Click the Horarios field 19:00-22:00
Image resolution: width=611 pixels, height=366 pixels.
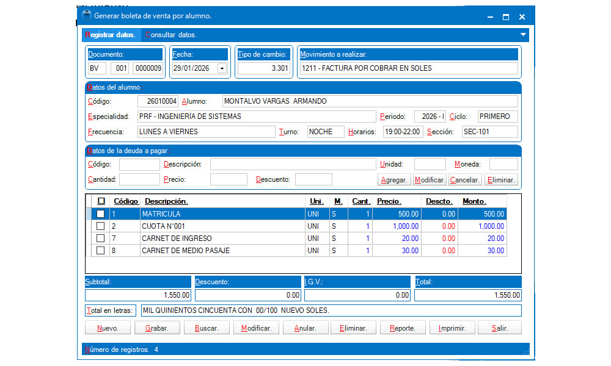(x=403, y=132)
